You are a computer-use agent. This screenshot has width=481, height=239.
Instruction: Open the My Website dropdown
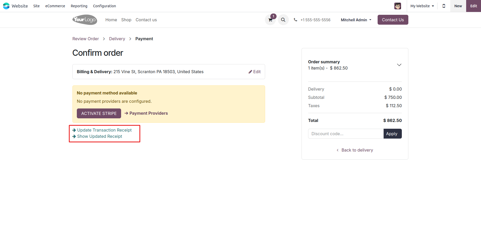422,6
